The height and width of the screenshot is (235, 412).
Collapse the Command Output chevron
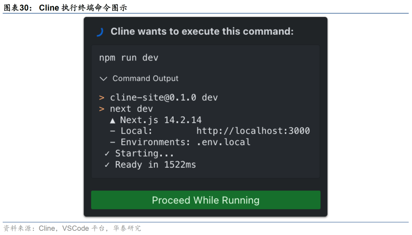click(x=103, y=79)
